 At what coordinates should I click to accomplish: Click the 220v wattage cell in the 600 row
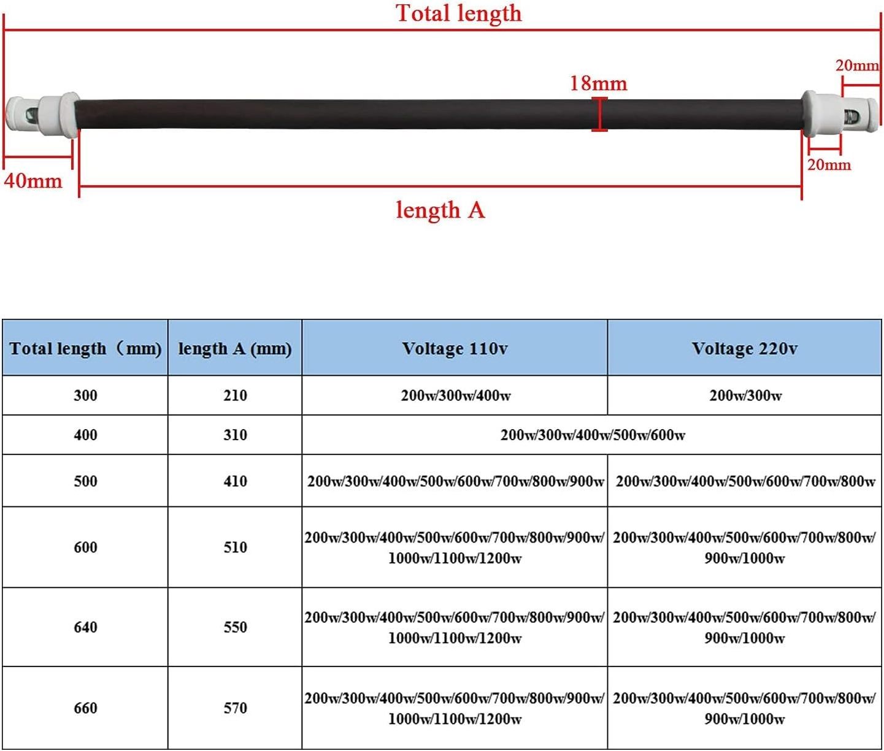pyautogui.click(x=745, y=547)
